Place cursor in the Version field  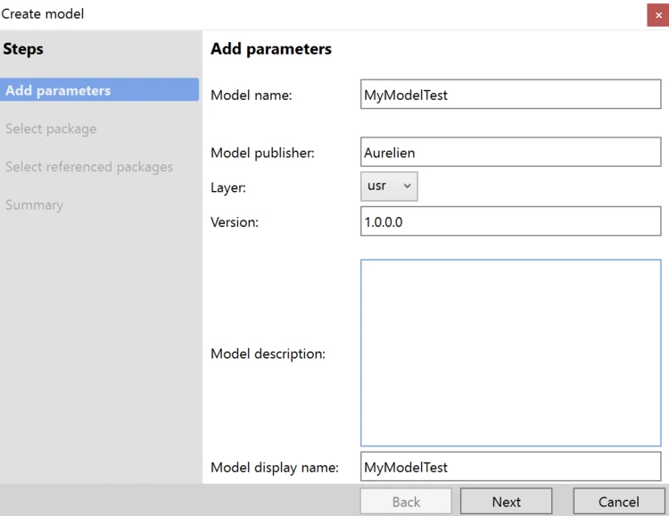[x=510, y=221]
